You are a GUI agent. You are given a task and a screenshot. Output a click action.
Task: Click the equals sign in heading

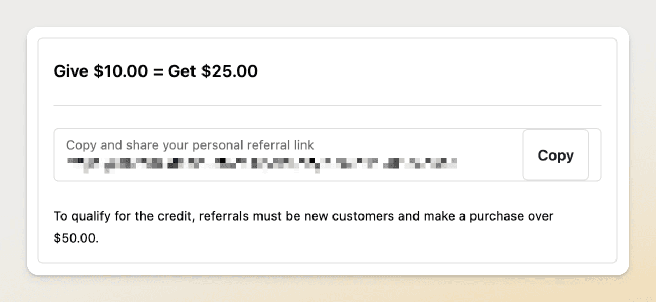tap(158, 71)
